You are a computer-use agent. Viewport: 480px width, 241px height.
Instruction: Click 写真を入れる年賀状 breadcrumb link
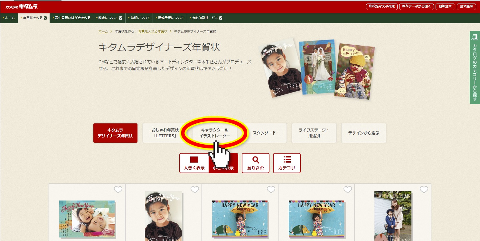(153, 31)
